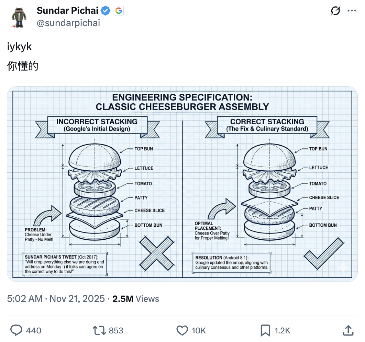Click the 2.5M Views label
This screenshot has height=342, width=365.
[136, 299]
